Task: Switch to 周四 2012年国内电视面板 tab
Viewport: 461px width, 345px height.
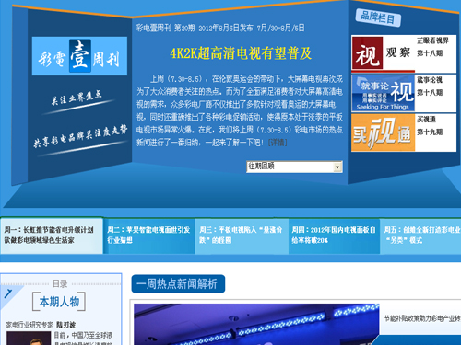Action: (334, 236)
